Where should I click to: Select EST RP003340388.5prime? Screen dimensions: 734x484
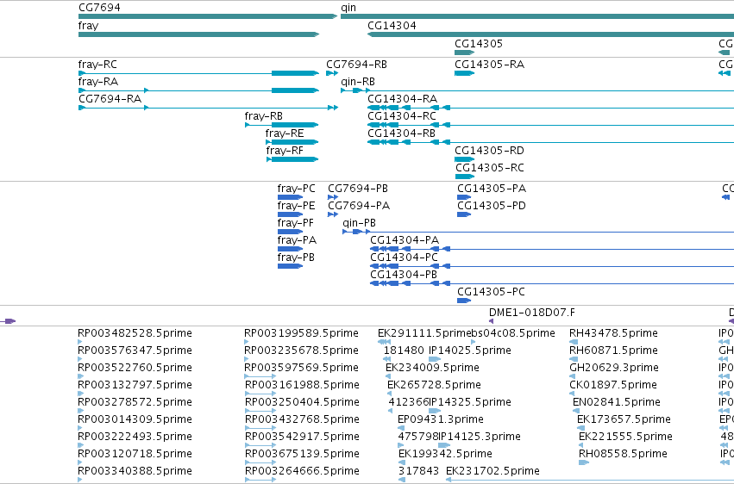click(135, 471)
